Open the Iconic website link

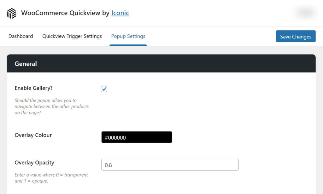tap(120, 13)
